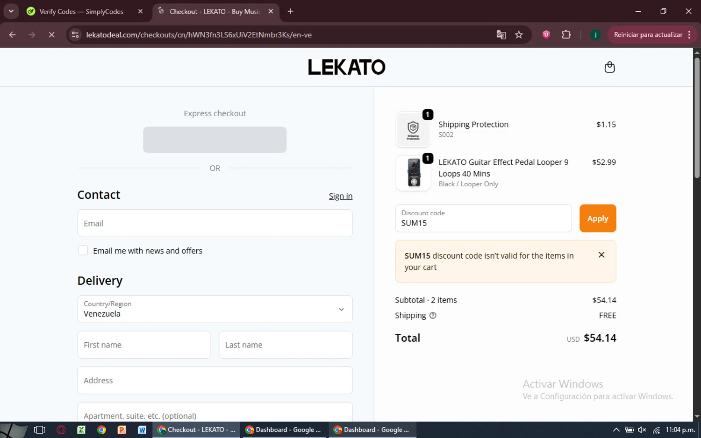701x438 pixels.
Task: Show hidden system tray icons
Action: coord(616,430)
